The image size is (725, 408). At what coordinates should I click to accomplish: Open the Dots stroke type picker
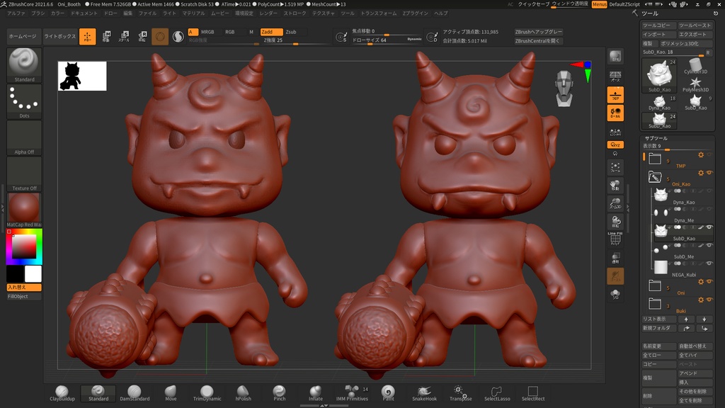click(x=24, y=101)
